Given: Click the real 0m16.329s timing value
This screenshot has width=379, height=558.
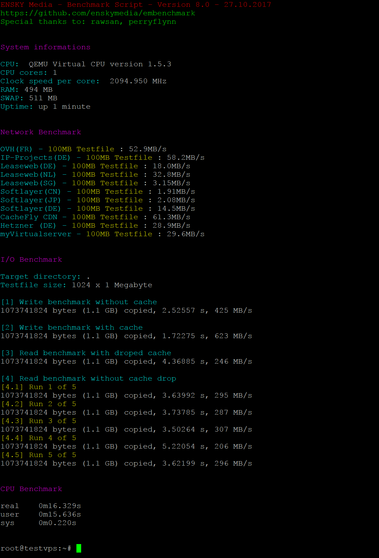Looking at the screenshot, I should 60,506.
